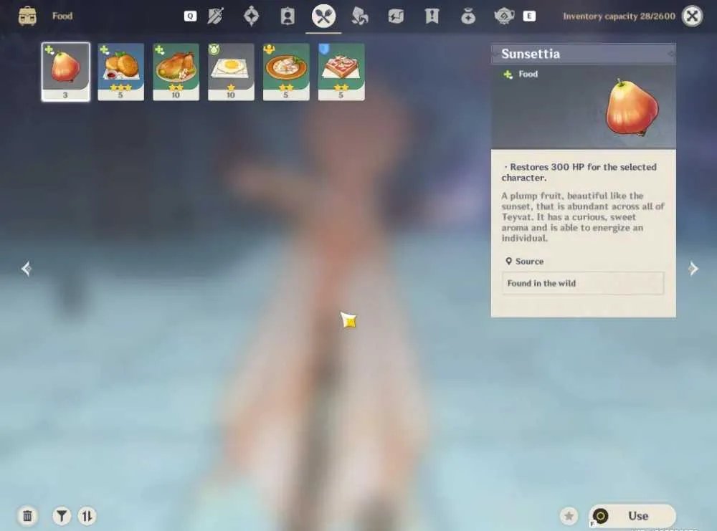Open the Weapons inventory tab
This screenshot has width=717, height=531.
[215, 16]
